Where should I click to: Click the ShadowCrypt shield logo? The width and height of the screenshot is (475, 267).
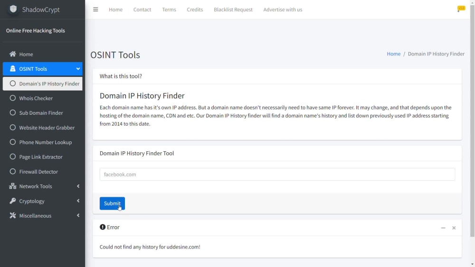13,9
